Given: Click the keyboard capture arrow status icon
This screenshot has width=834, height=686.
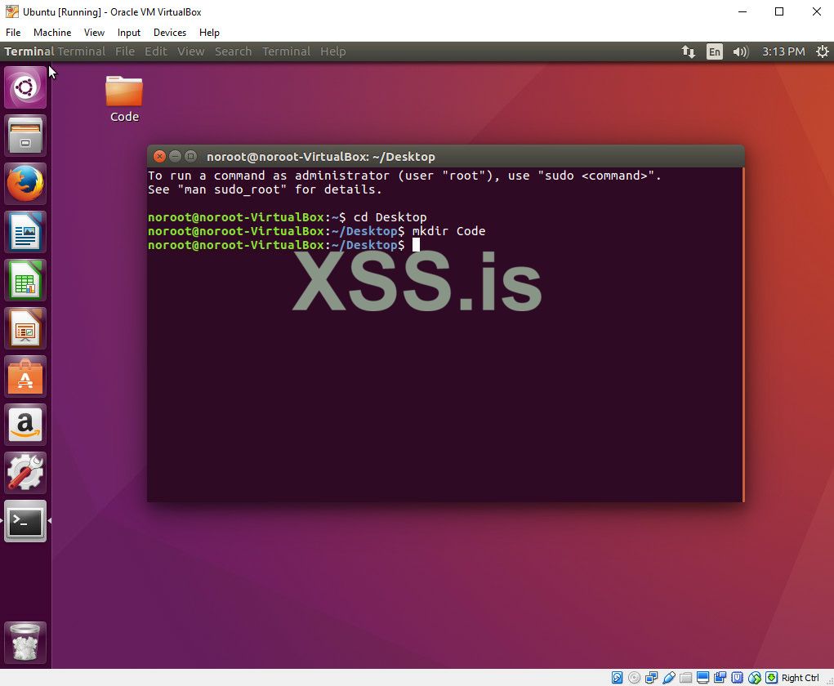Looking at the screenshot, I should 771,678.
